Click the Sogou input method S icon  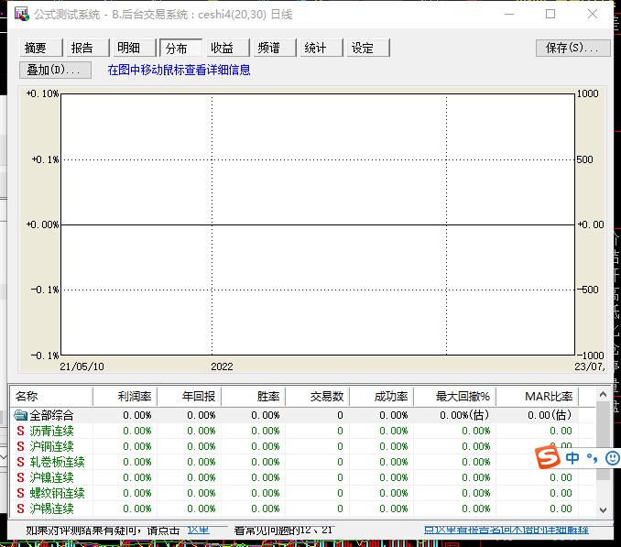click(548, 457)
